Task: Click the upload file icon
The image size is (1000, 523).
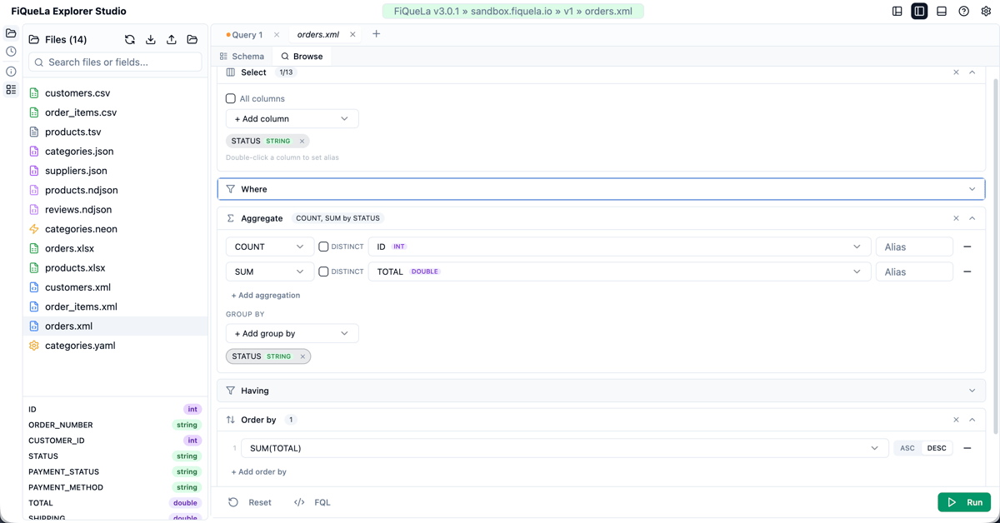Action: click(172, 39)
